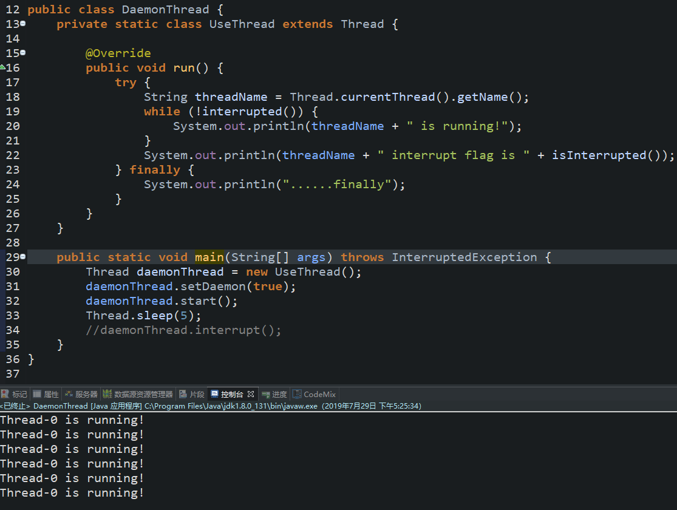
Task: Click Thread.sleep(5) on line 33
Action: coord(140,316)
